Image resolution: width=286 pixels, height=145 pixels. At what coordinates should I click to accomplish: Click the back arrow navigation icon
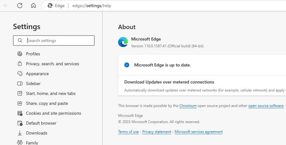pos(6,6)
